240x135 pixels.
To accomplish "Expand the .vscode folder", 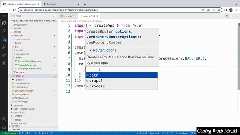I will tap(18, 32).
